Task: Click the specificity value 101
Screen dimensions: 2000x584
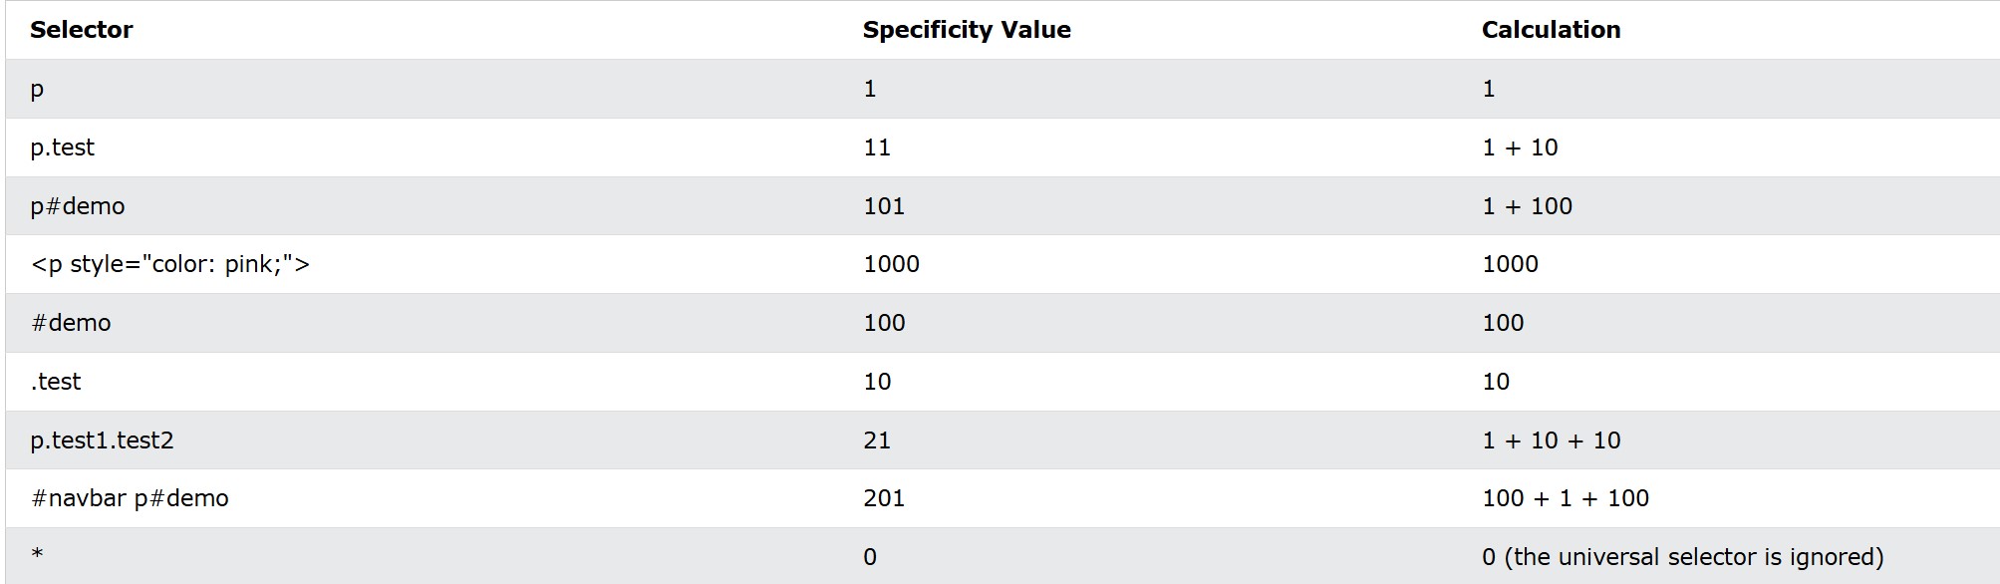Action: pyautogui.click(x=884, y=206)
